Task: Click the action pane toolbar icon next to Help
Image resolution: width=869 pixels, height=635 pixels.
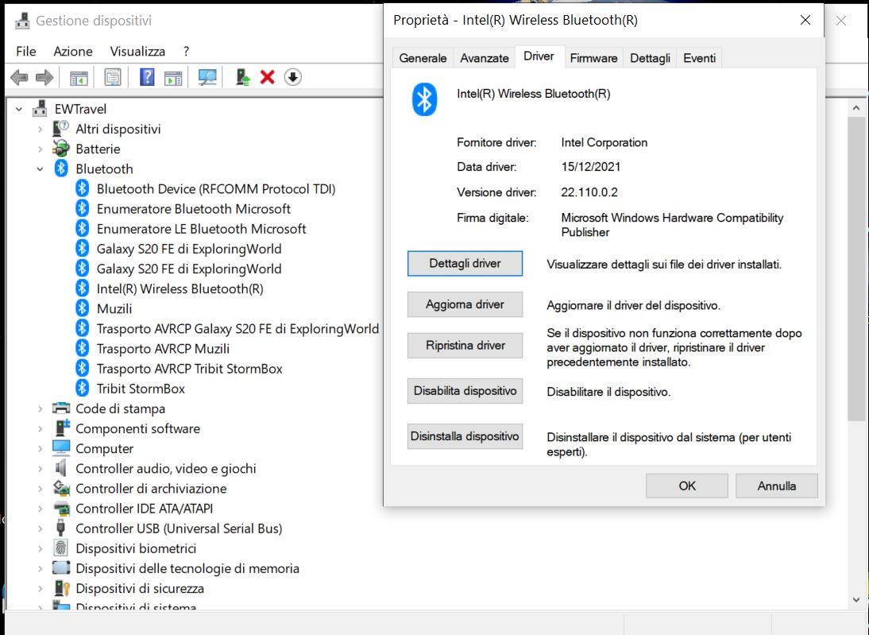Action: tap(173, 78)
